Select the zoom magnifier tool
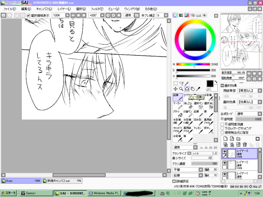The height and width of the screenshot is (197, 263). (x=181, y=89)
